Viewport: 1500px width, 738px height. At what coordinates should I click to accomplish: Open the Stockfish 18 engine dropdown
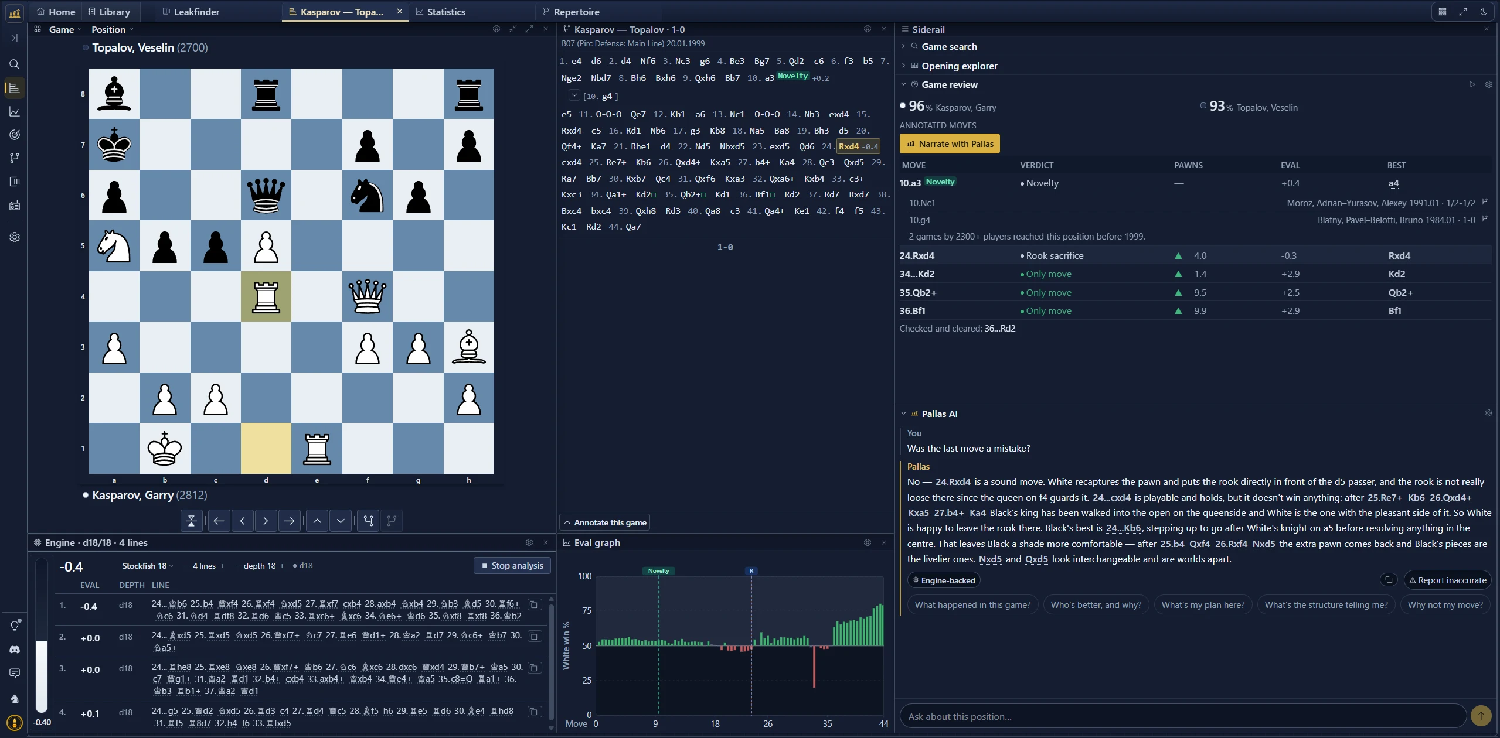pyautogui.click(x=148, y=566)
